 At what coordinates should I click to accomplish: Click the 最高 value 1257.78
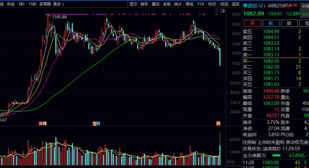[271, 97]
